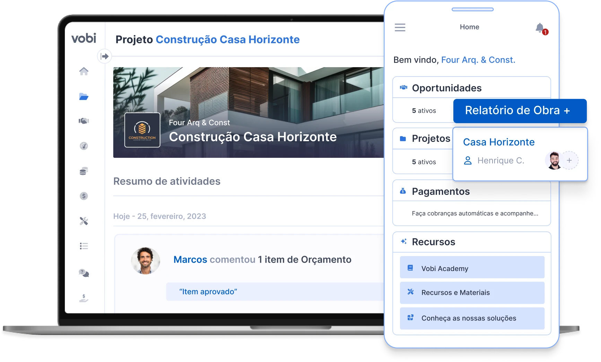Open the dashboard gauge icon in the sidebar
The image size is (601, 362).
tap(84, 146)
